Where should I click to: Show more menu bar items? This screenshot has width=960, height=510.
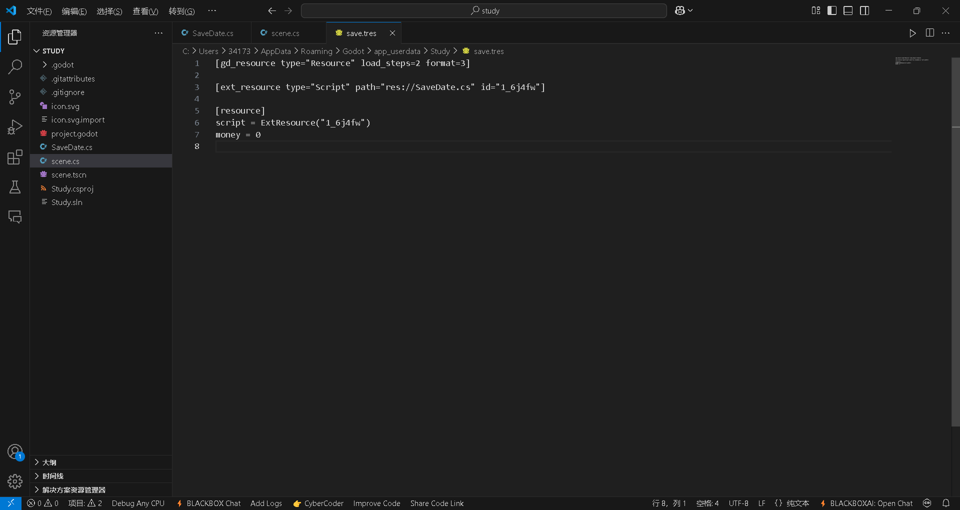(x=212, y=11)
